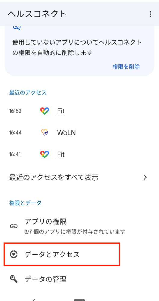This screenshot has width=159, height=301.
Task: Open データの管理 menu entry
Action: 79,279
